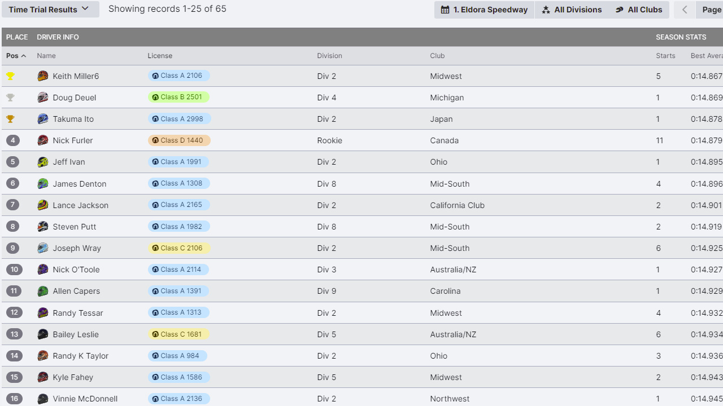Click Takuma Ito's helmet icon

(43, 119)
